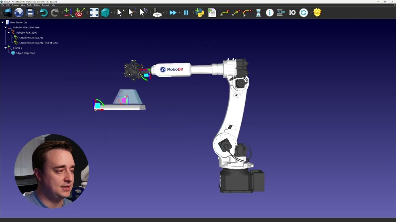Open the Help menu
396x222 pixels.
[53, 5]
